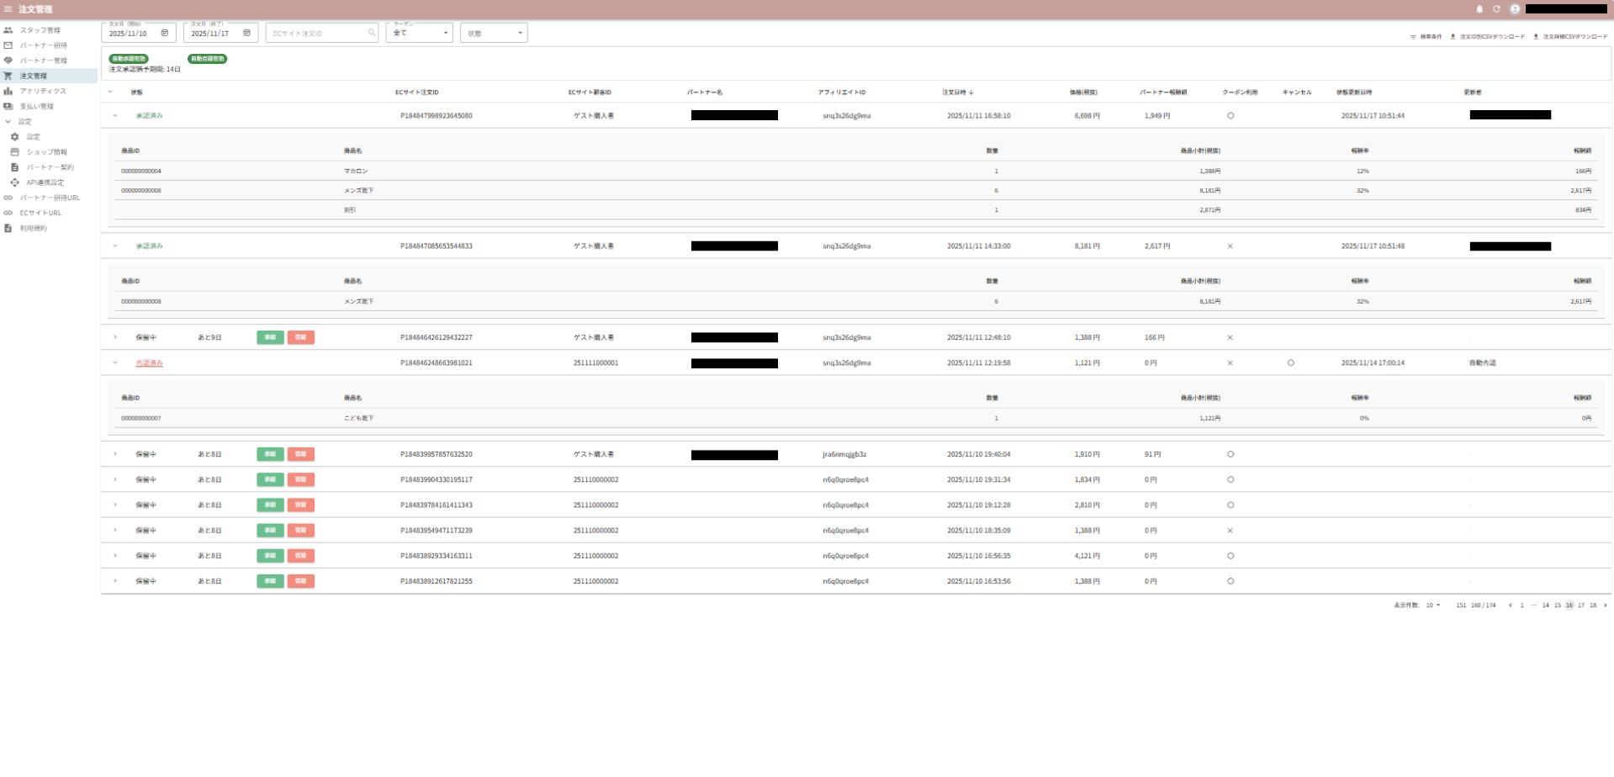Open パートナー管理 in the sidebar
The height and width of the screenshot is (777, 1614).
click(43, 61)
